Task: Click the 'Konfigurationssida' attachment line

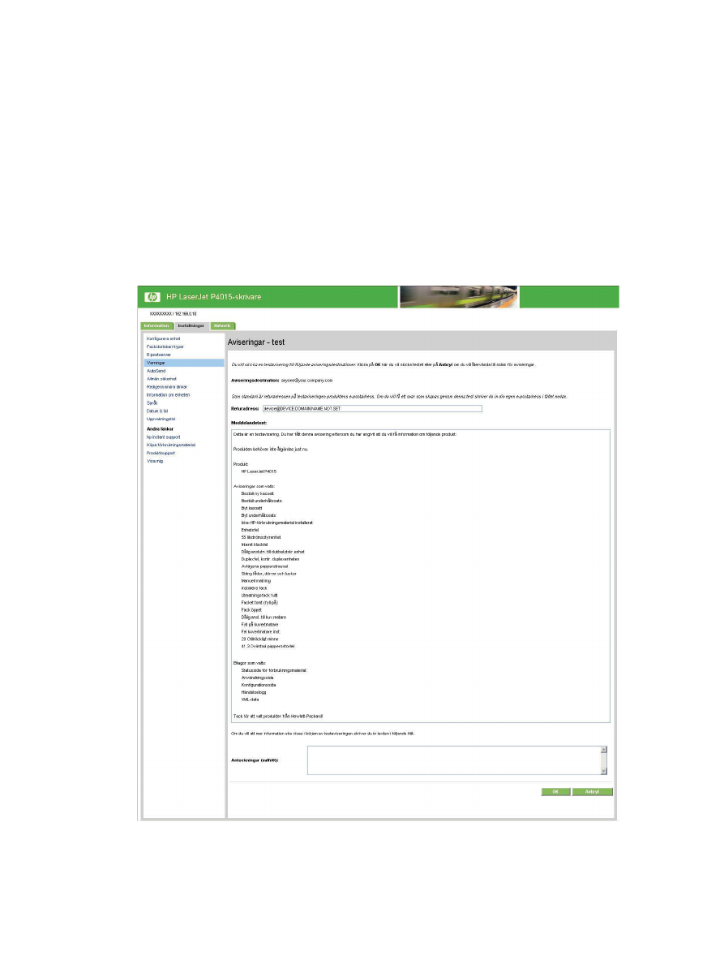Action: [x=259, y=685]
